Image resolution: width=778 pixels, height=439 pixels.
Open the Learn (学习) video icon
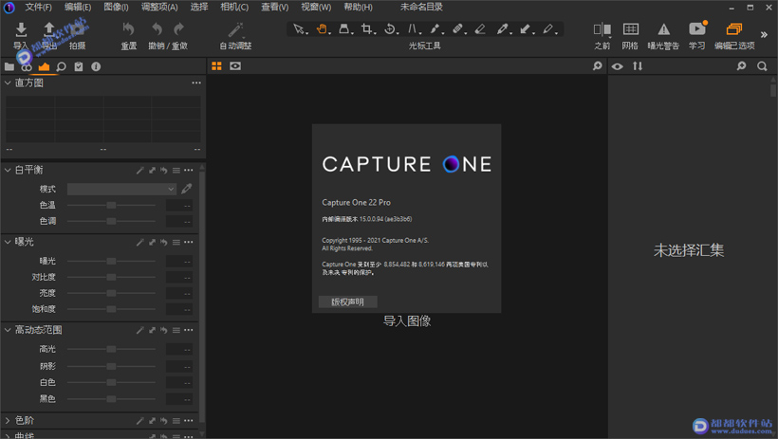(x=697, y=28)
